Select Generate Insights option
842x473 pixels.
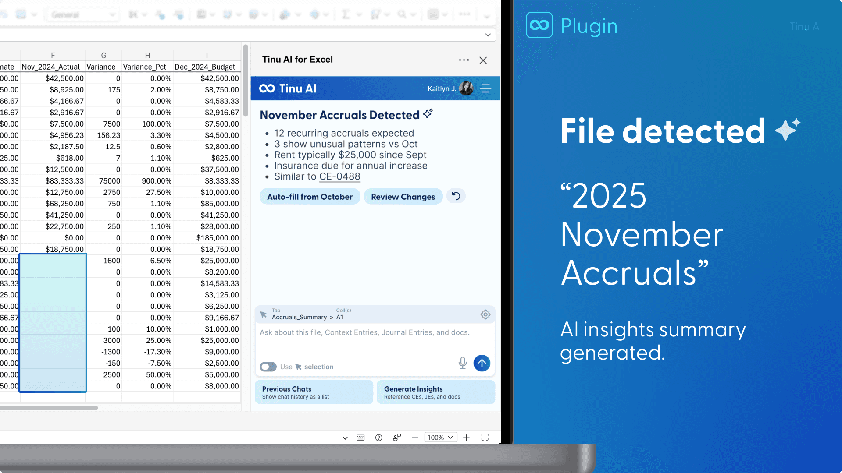tap(435, 392)
